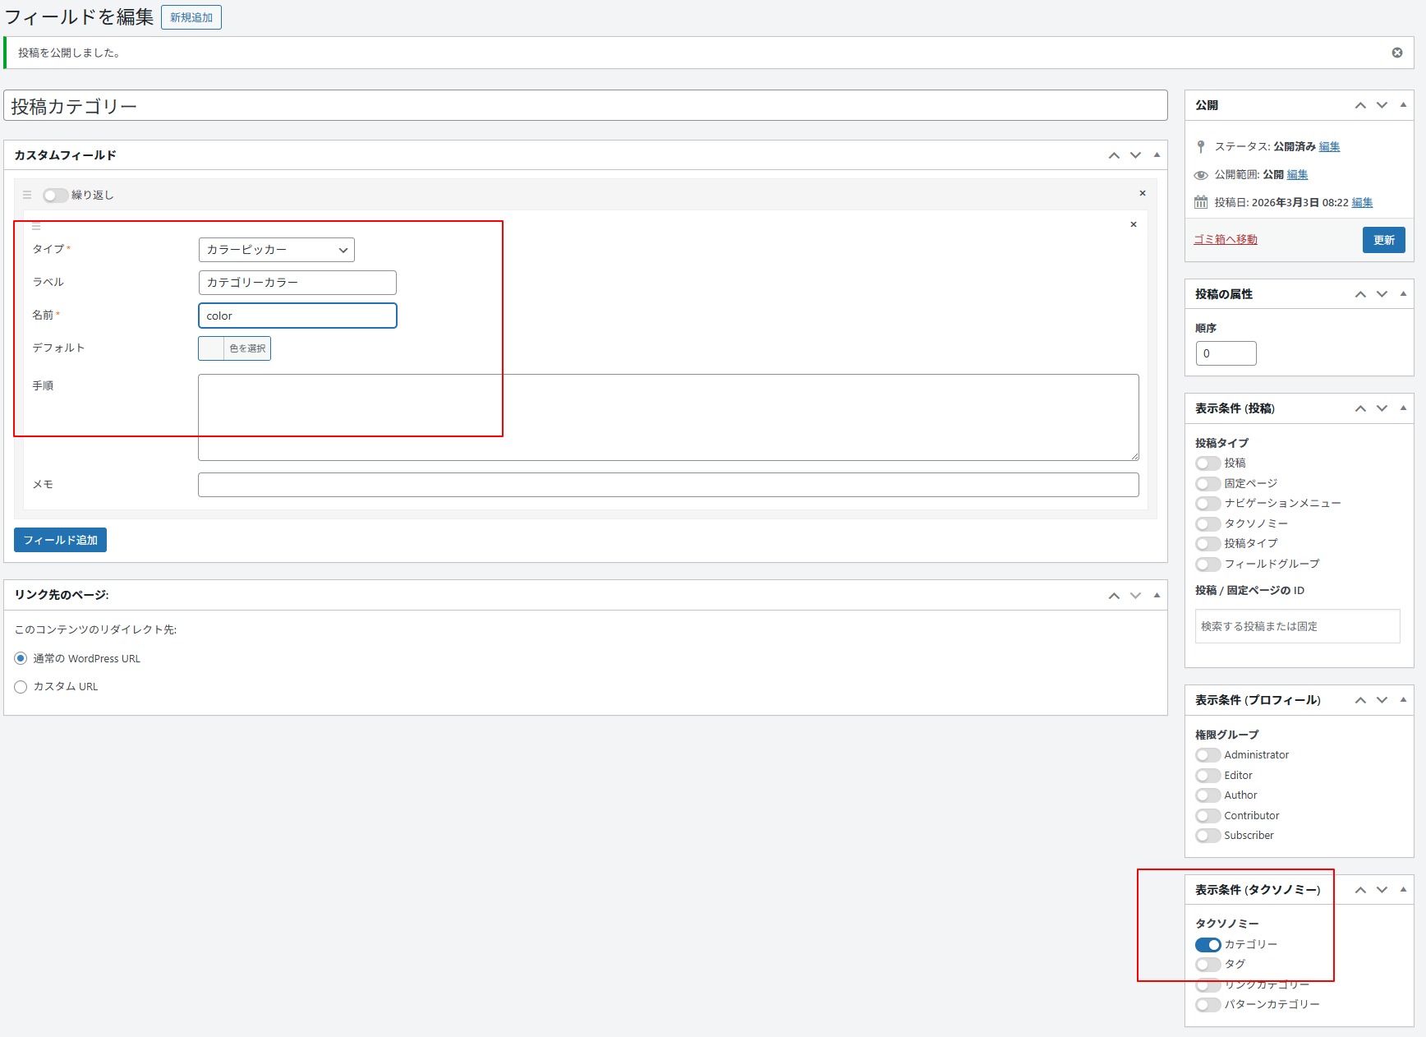Screen dimensions: 1426x1037
Task: Open the タイプ dropdown showing カラーピッカー
Action: 276,250
